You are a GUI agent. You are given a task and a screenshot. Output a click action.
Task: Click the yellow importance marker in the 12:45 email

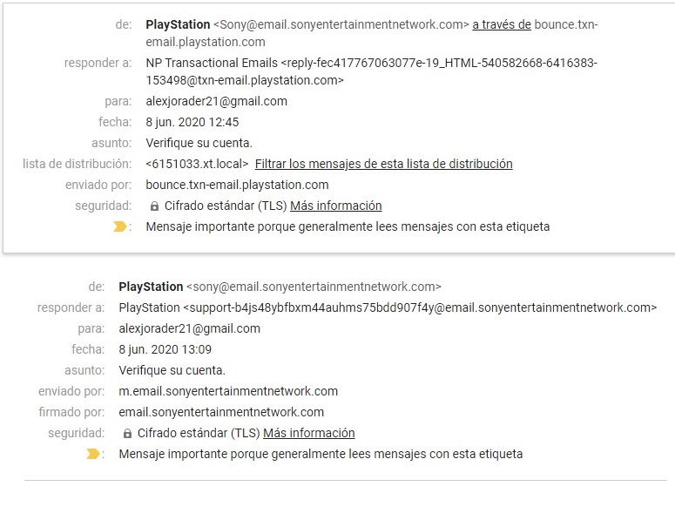(119, 227)
